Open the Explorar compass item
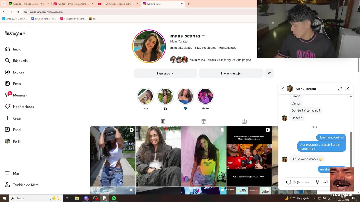 [x=15, y=72]
